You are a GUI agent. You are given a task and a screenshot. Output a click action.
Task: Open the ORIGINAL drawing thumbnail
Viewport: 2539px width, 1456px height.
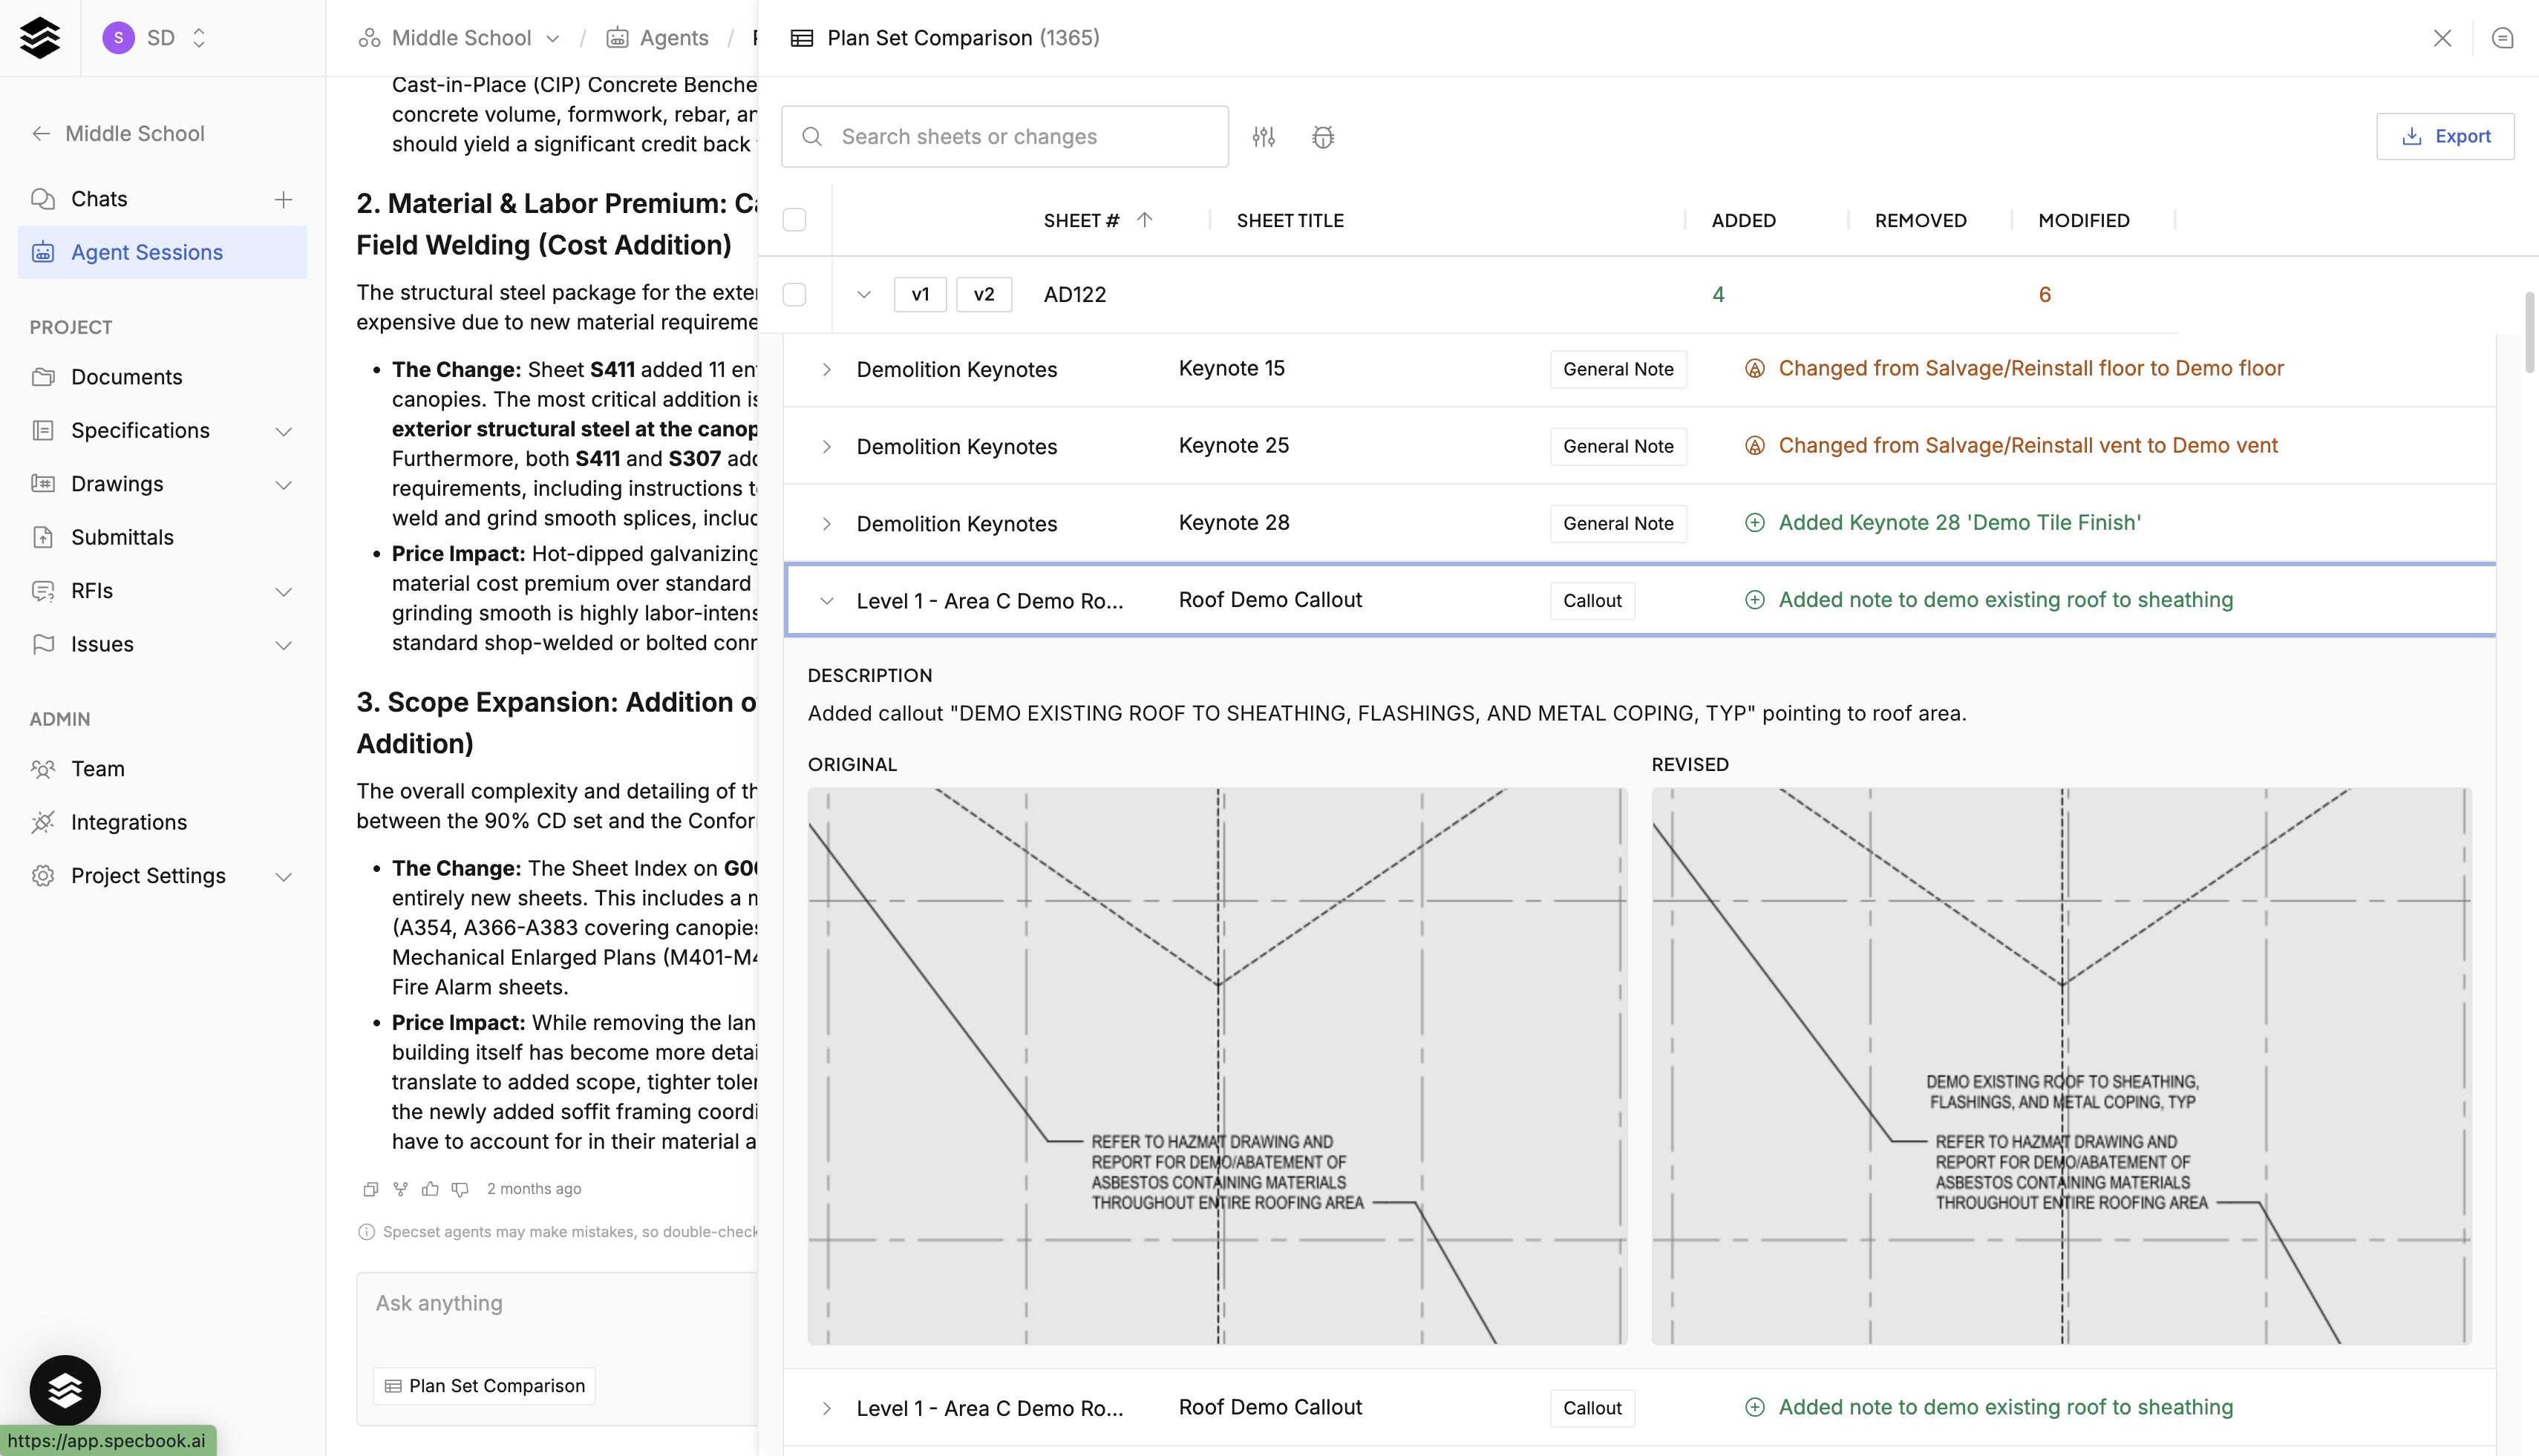1218,1066
